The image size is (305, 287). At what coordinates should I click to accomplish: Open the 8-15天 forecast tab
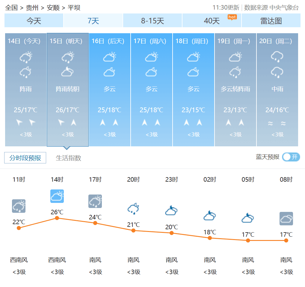(x=152, y=21)
